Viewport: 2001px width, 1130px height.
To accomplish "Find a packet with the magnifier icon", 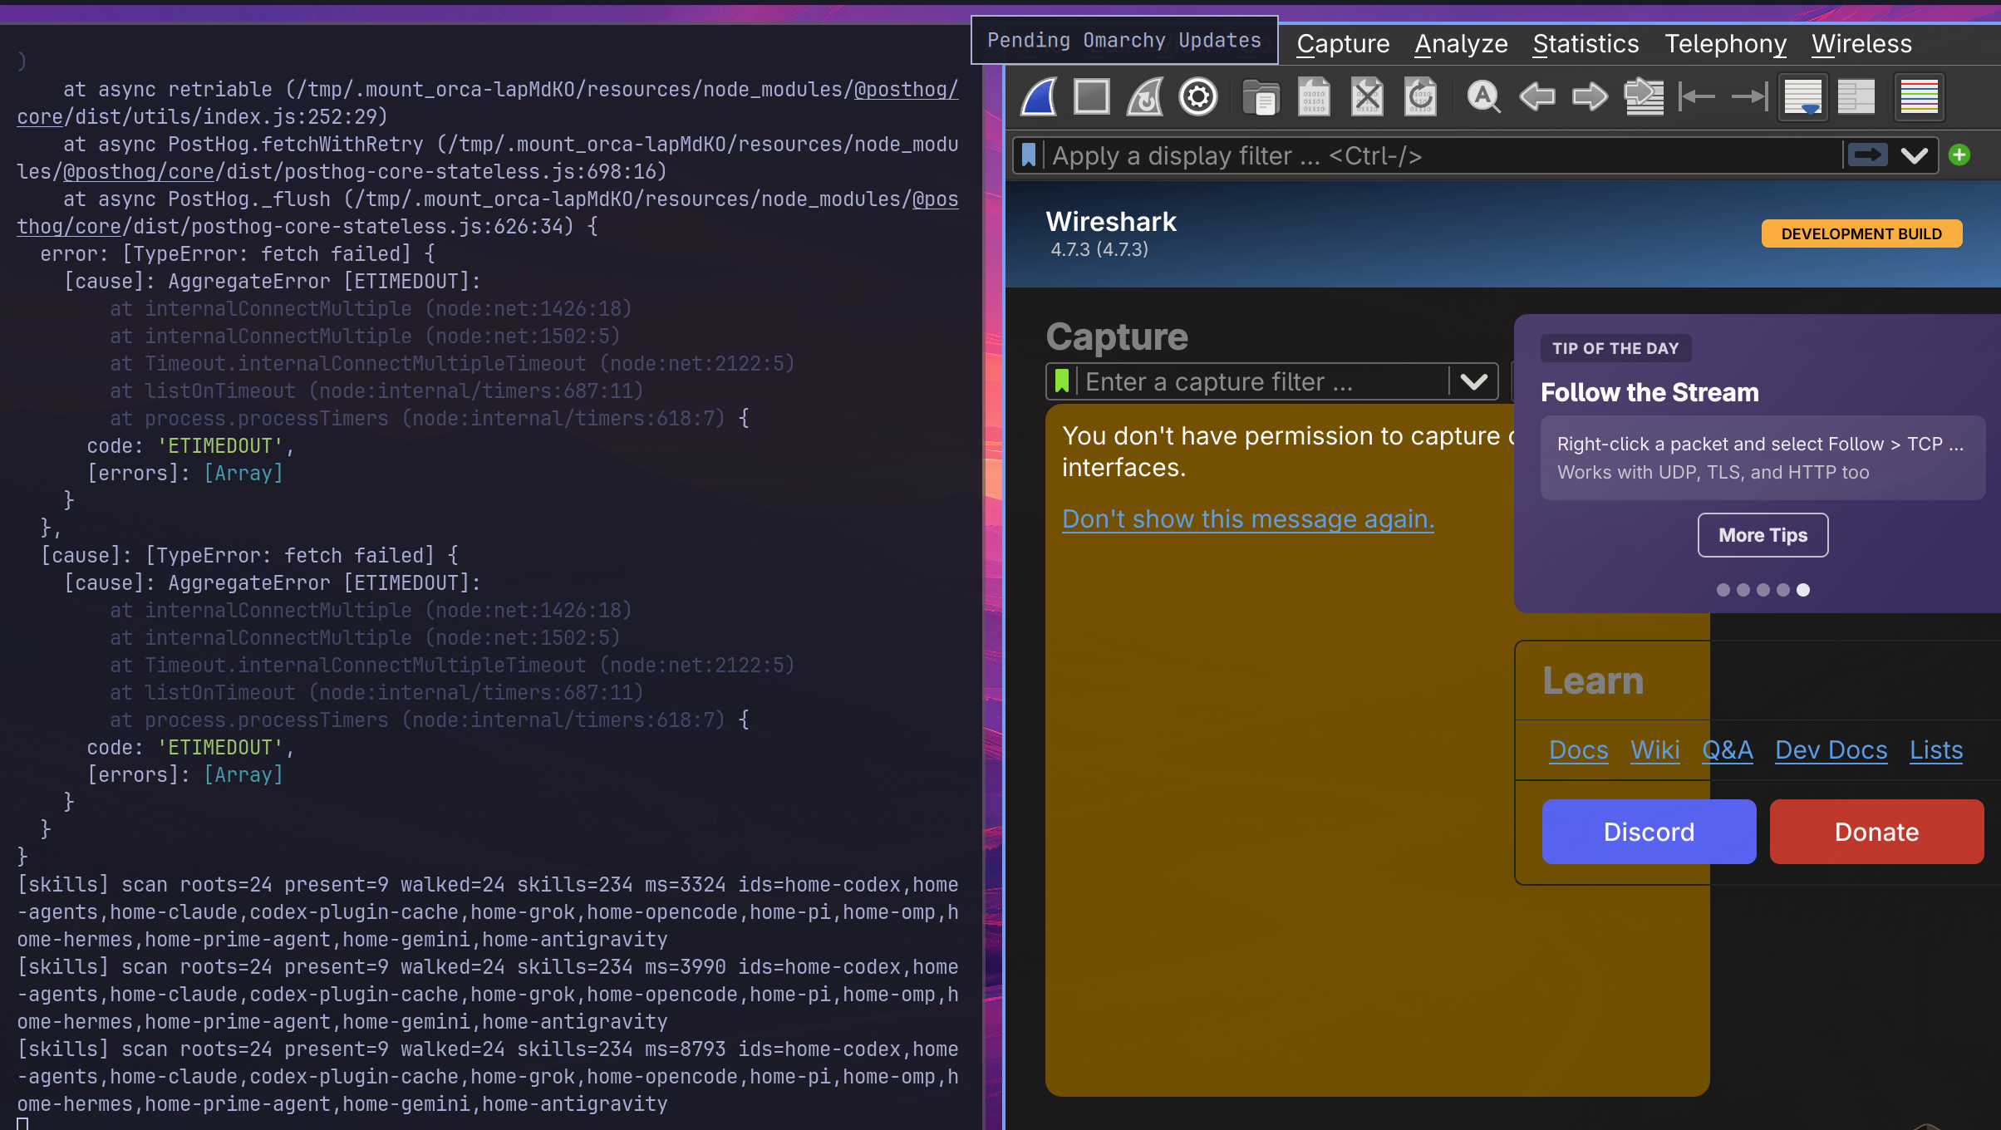I will [1483, 97].
